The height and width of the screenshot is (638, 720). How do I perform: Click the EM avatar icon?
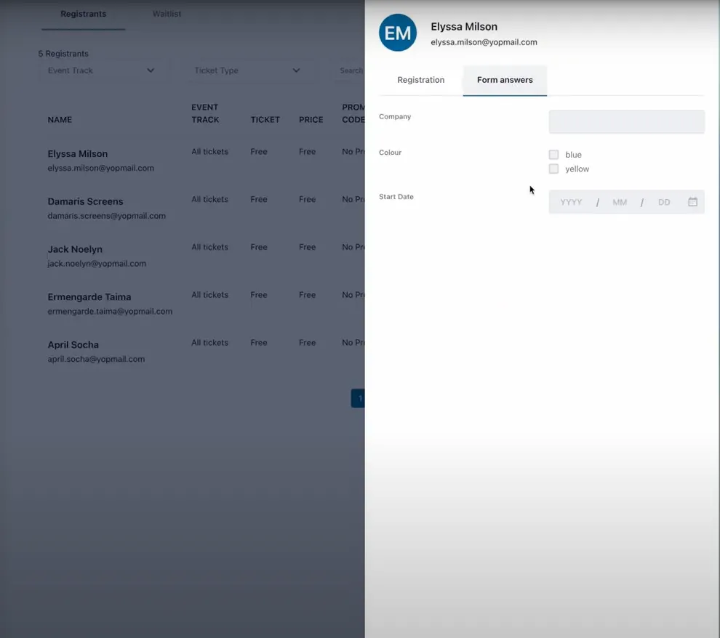tap(398, 33)
